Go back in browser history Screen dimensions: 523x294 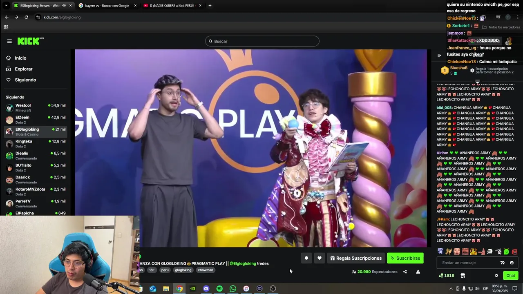click(x=7, y=17)
